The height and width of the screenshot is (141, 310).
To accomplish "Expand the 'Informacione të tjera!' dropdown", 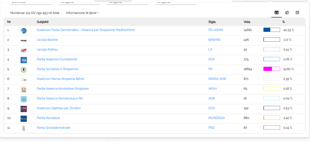I will point(82,13).
